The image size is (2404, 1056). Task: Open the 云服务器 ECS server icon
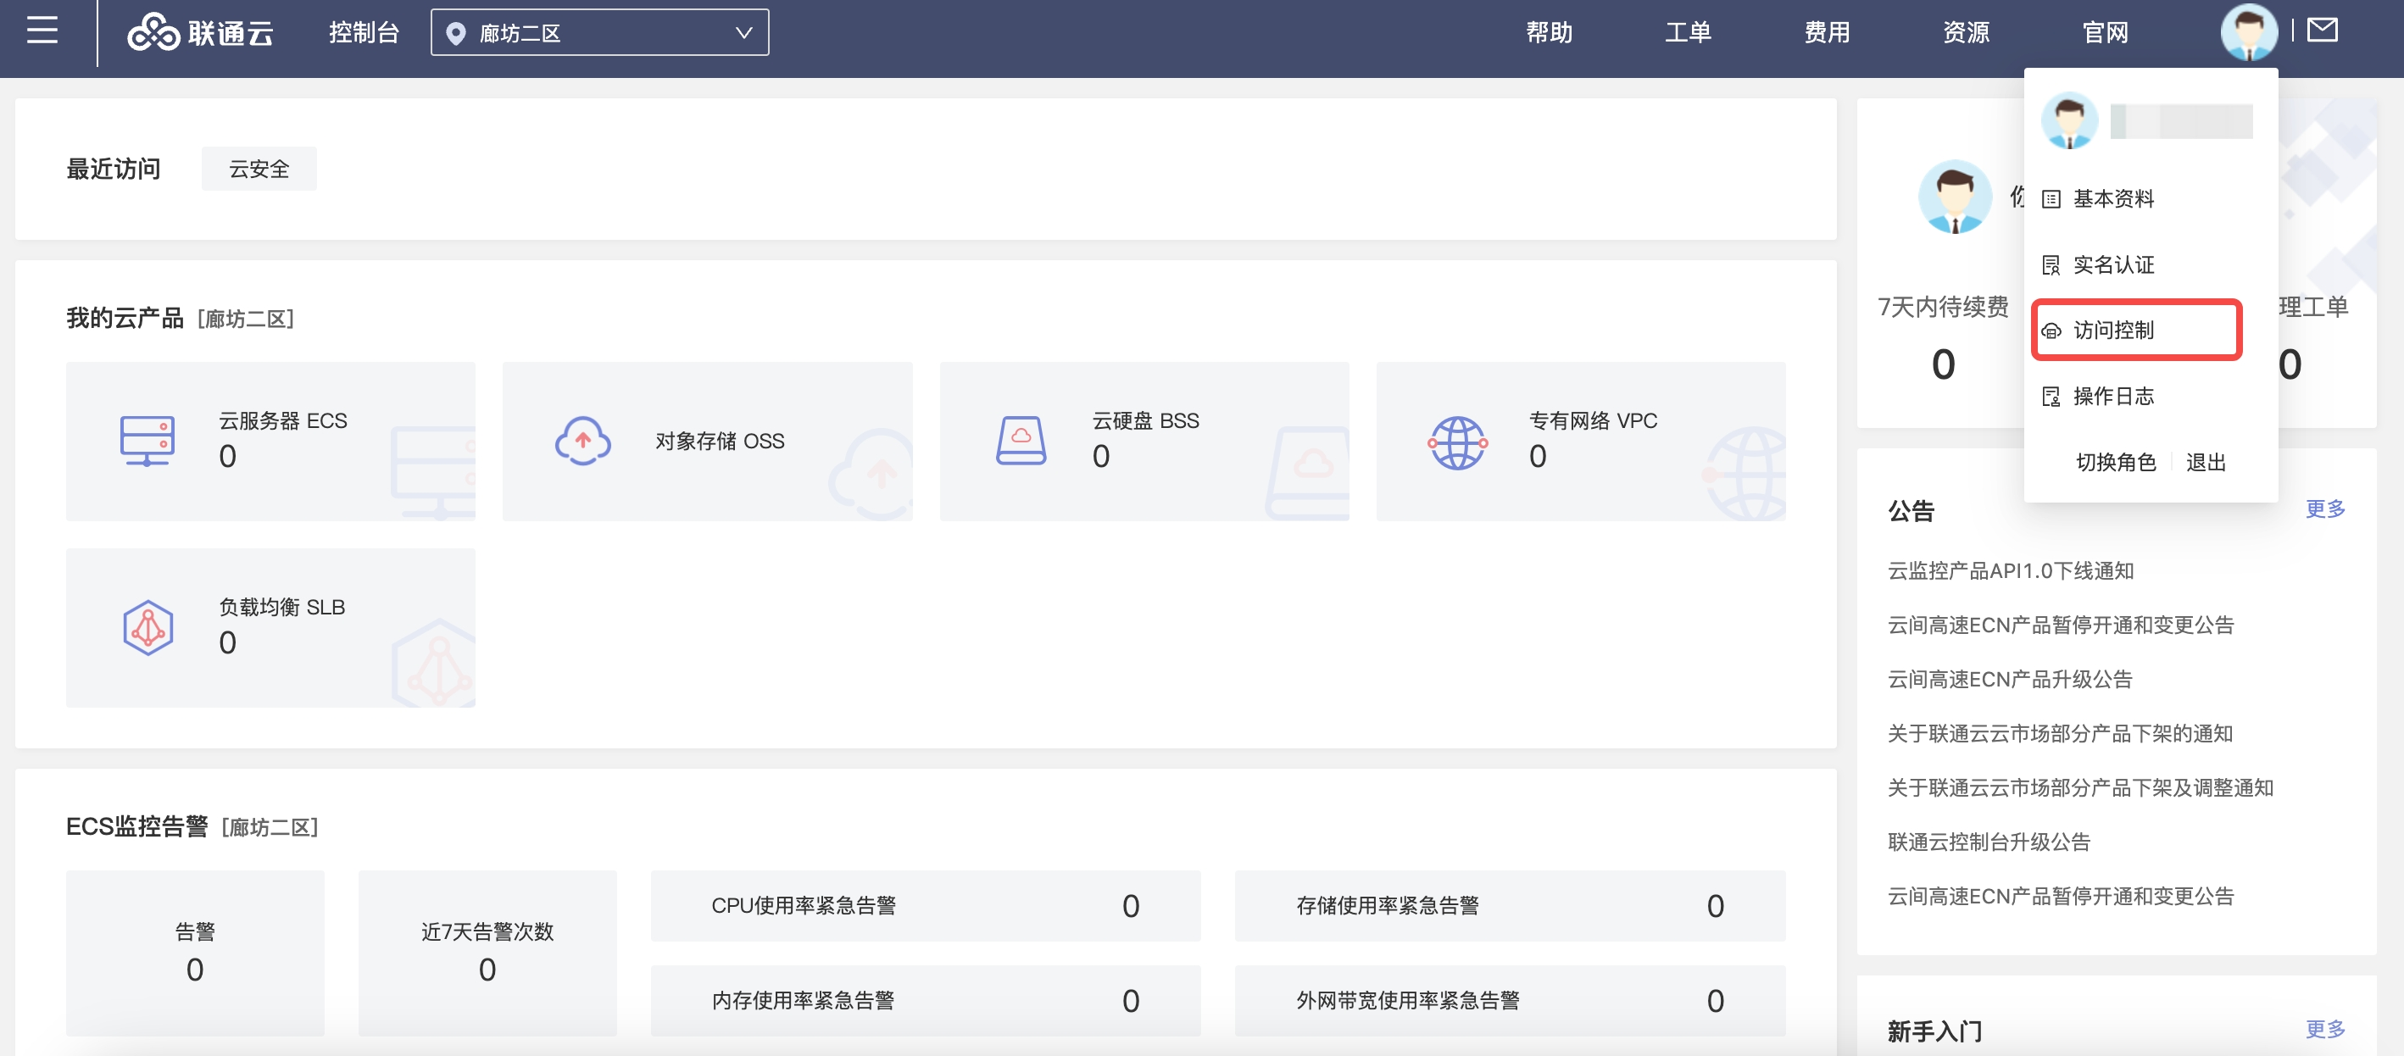tap(147, 441)
